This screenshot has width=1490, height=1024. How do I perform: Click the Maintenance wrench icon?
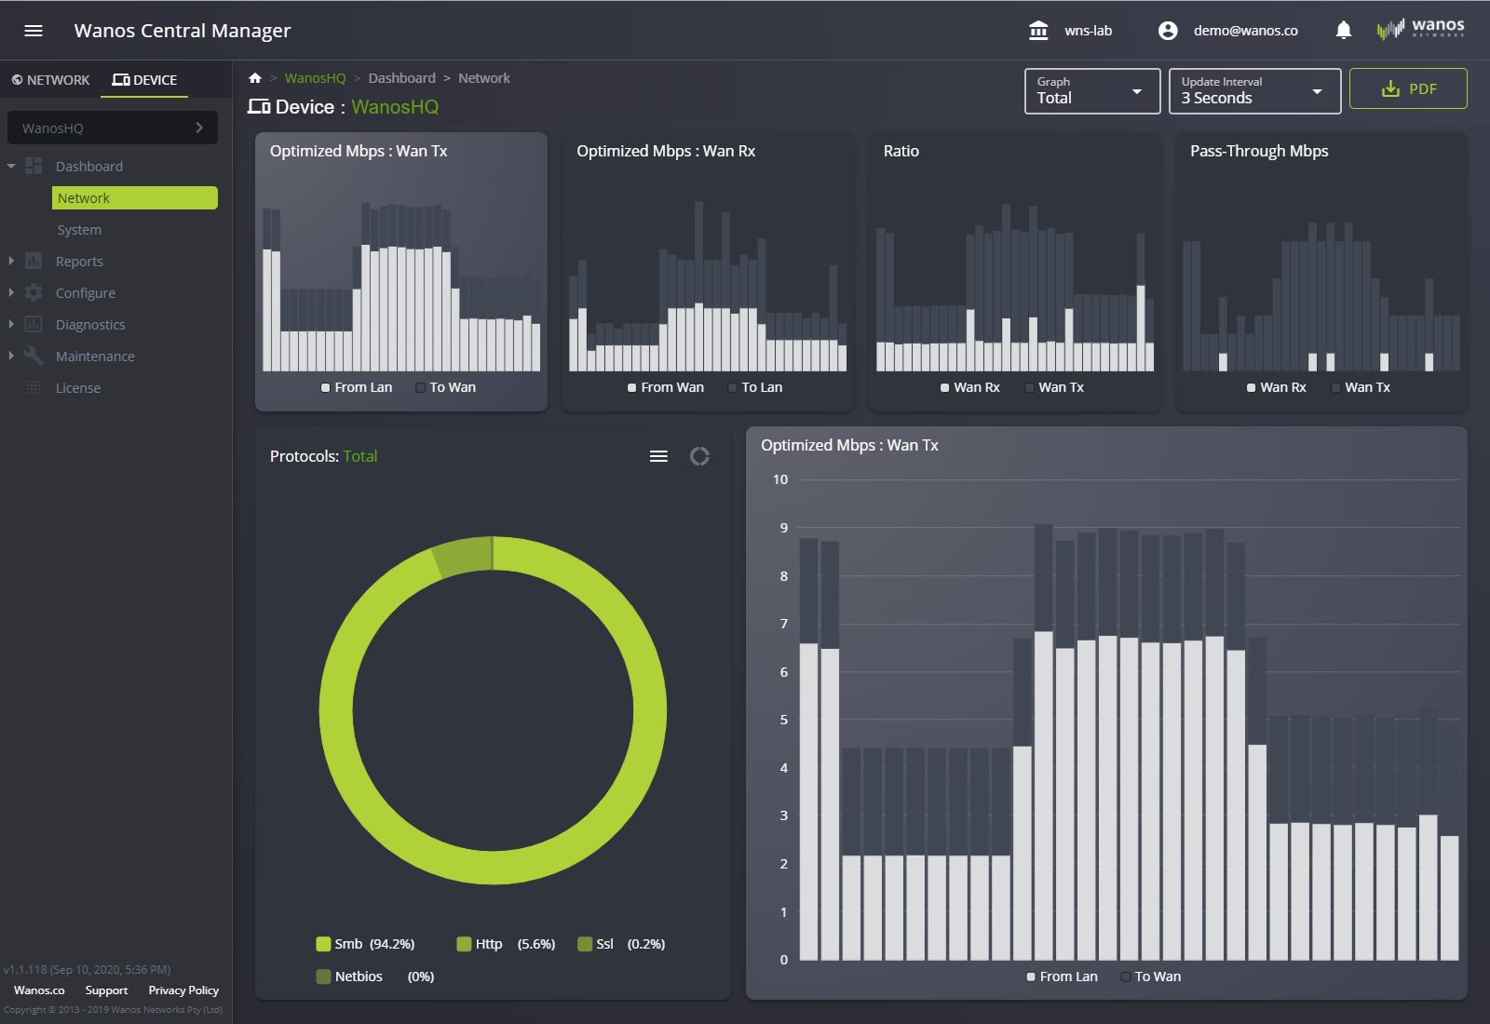tap(34, 356)
